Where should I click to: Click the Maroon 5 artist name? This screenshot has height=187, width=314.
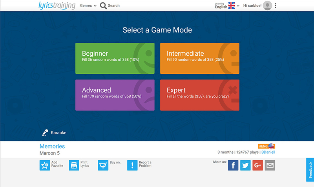pos(49,153)
